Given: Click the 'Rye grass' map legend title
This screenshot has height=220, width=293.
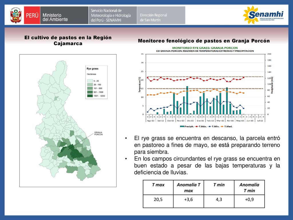Looking at the screenshot, I should coord(92,69).
